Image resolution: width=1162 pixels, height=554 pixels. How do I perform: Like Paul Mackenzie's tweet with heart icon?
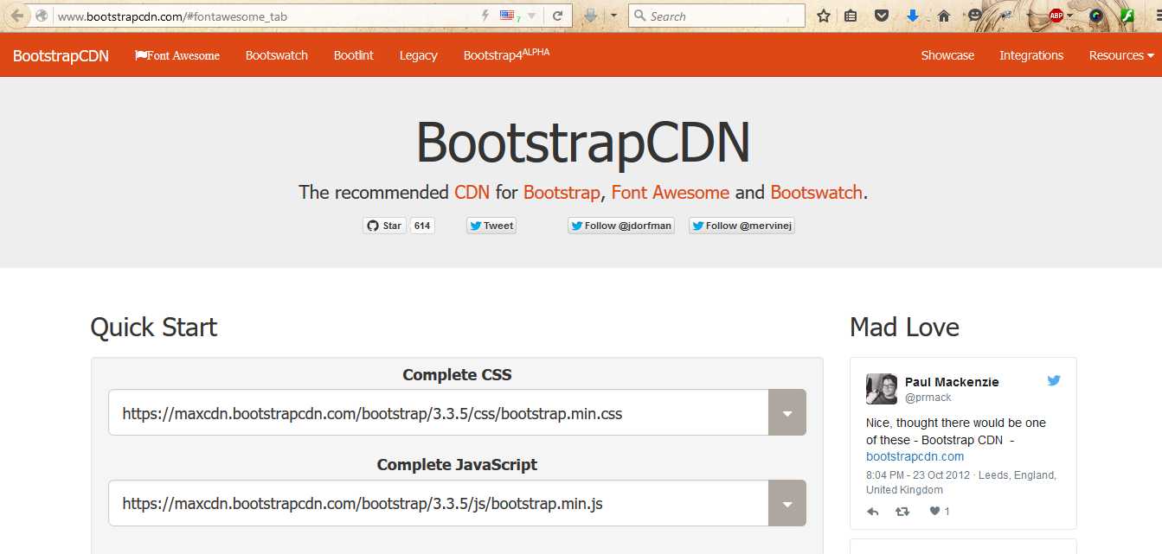[x=934, y=512]
